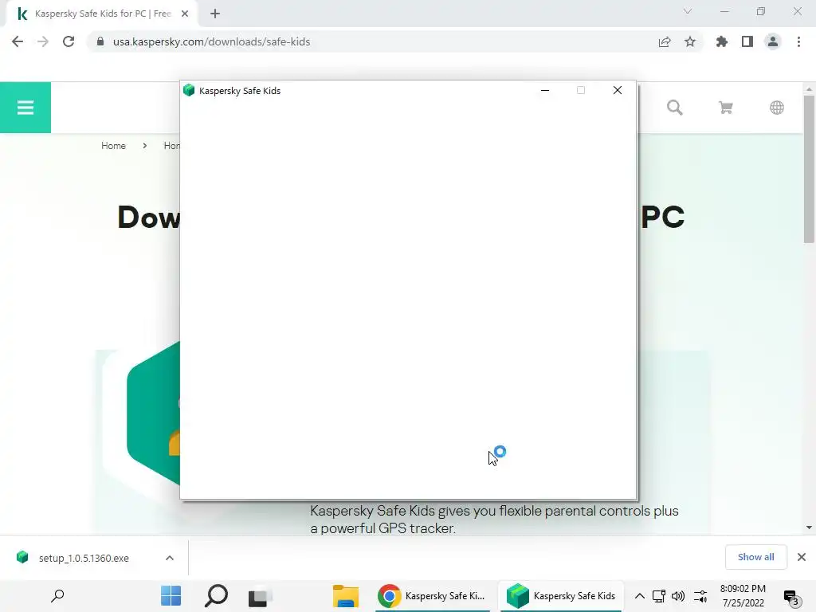This screenshot has height=612, width=816.
Task: Open a new Chrome tab
Action: (215, 14)
